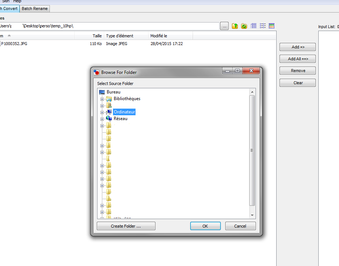Viewport: 339px width, 266px height.
Task: Switch file list to list view icon
Action: pyautogui.click(x=263, y=26)
